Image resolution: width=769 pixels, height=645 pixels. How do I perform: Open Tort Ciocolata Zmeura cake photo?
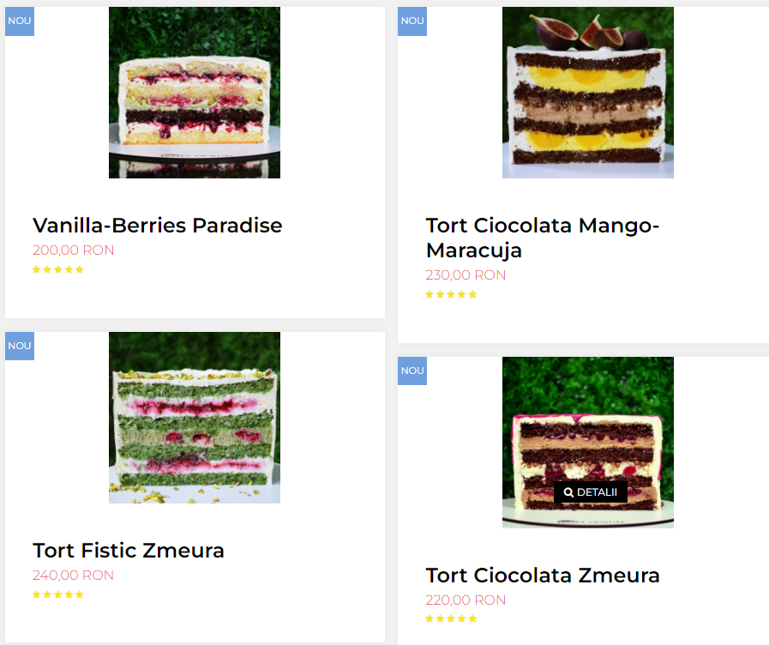click(587, 442)
